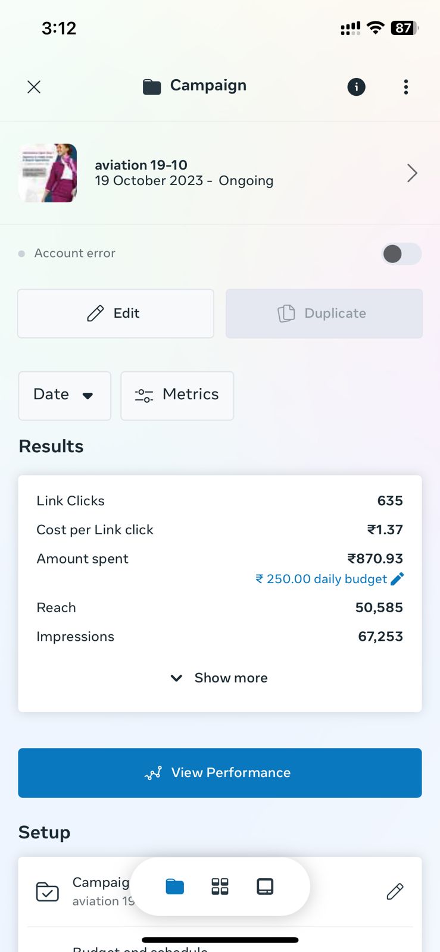
Task: Open the Metrics filter
Action: click(x=177, y=395)
